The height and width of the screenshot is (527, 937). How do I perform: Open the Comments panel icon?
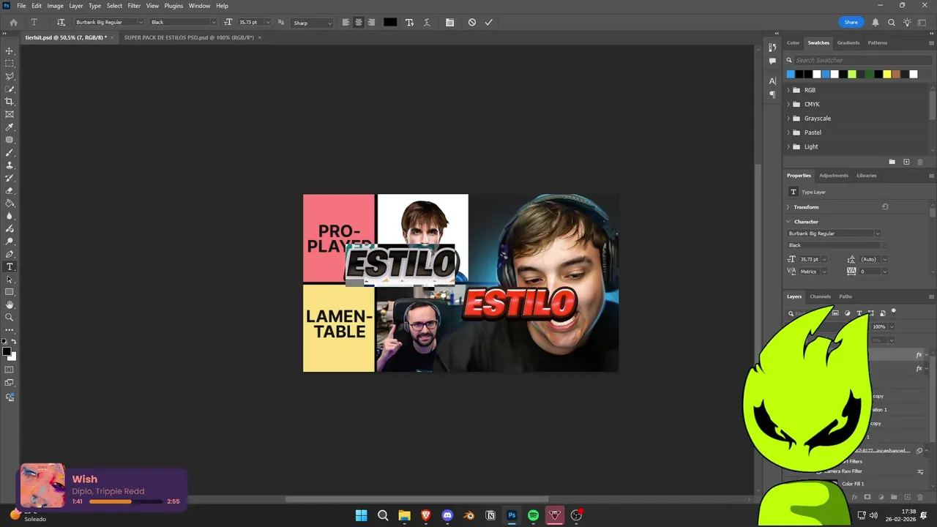(x=772, y=61)
